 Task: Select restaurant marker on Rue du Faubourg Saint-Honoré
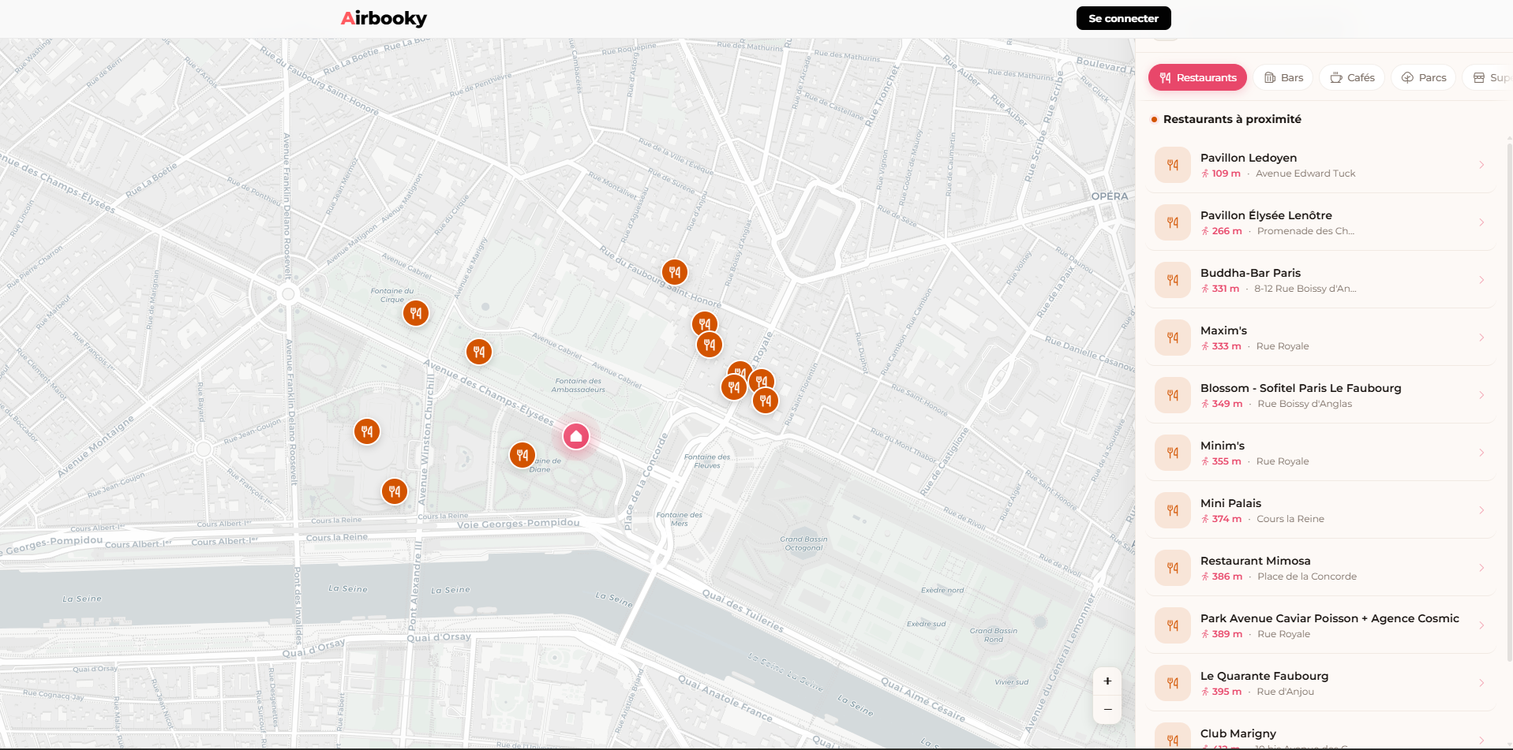click(x=675, y=272)
